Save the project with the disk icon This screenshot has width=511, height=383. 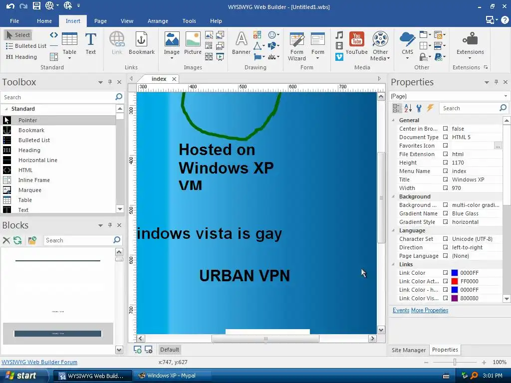click(36, 5)
